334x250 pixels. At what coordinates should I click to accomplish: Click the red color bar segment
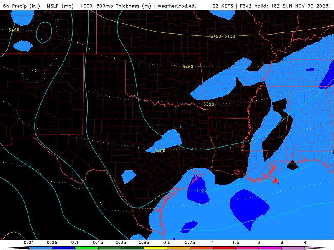(x=225, y=248)
